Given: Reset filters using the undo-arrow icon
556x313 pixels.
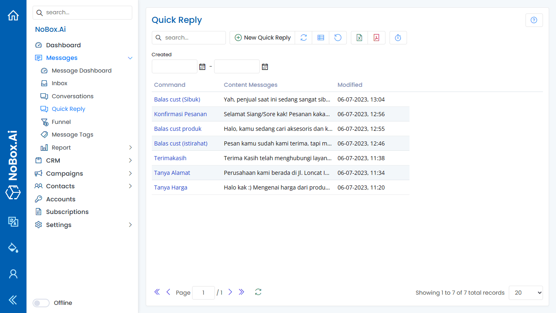Looking at the screenshot, I should (338, 37).
